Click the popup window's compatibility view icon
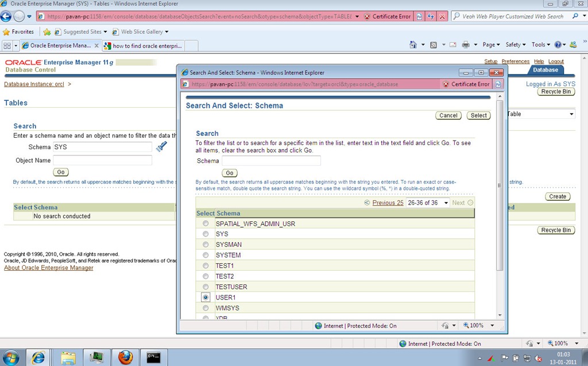The height and width of the screenshot is (366, 588). (498, 84)
